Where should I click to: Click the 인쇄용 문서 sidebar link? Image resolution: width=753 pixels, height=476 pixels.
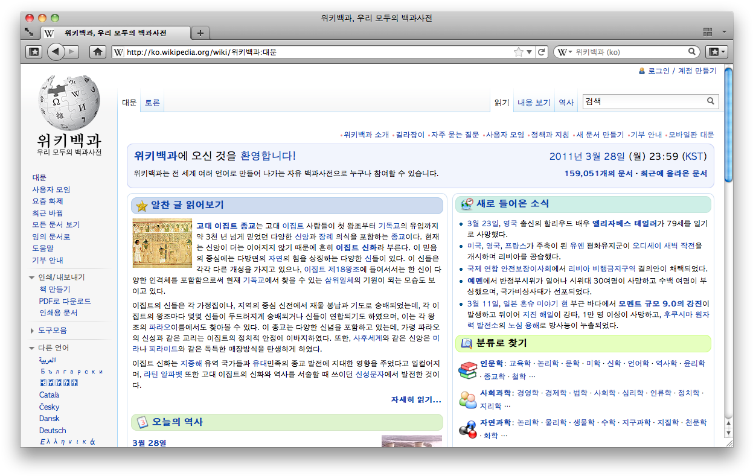click(59, 313)
